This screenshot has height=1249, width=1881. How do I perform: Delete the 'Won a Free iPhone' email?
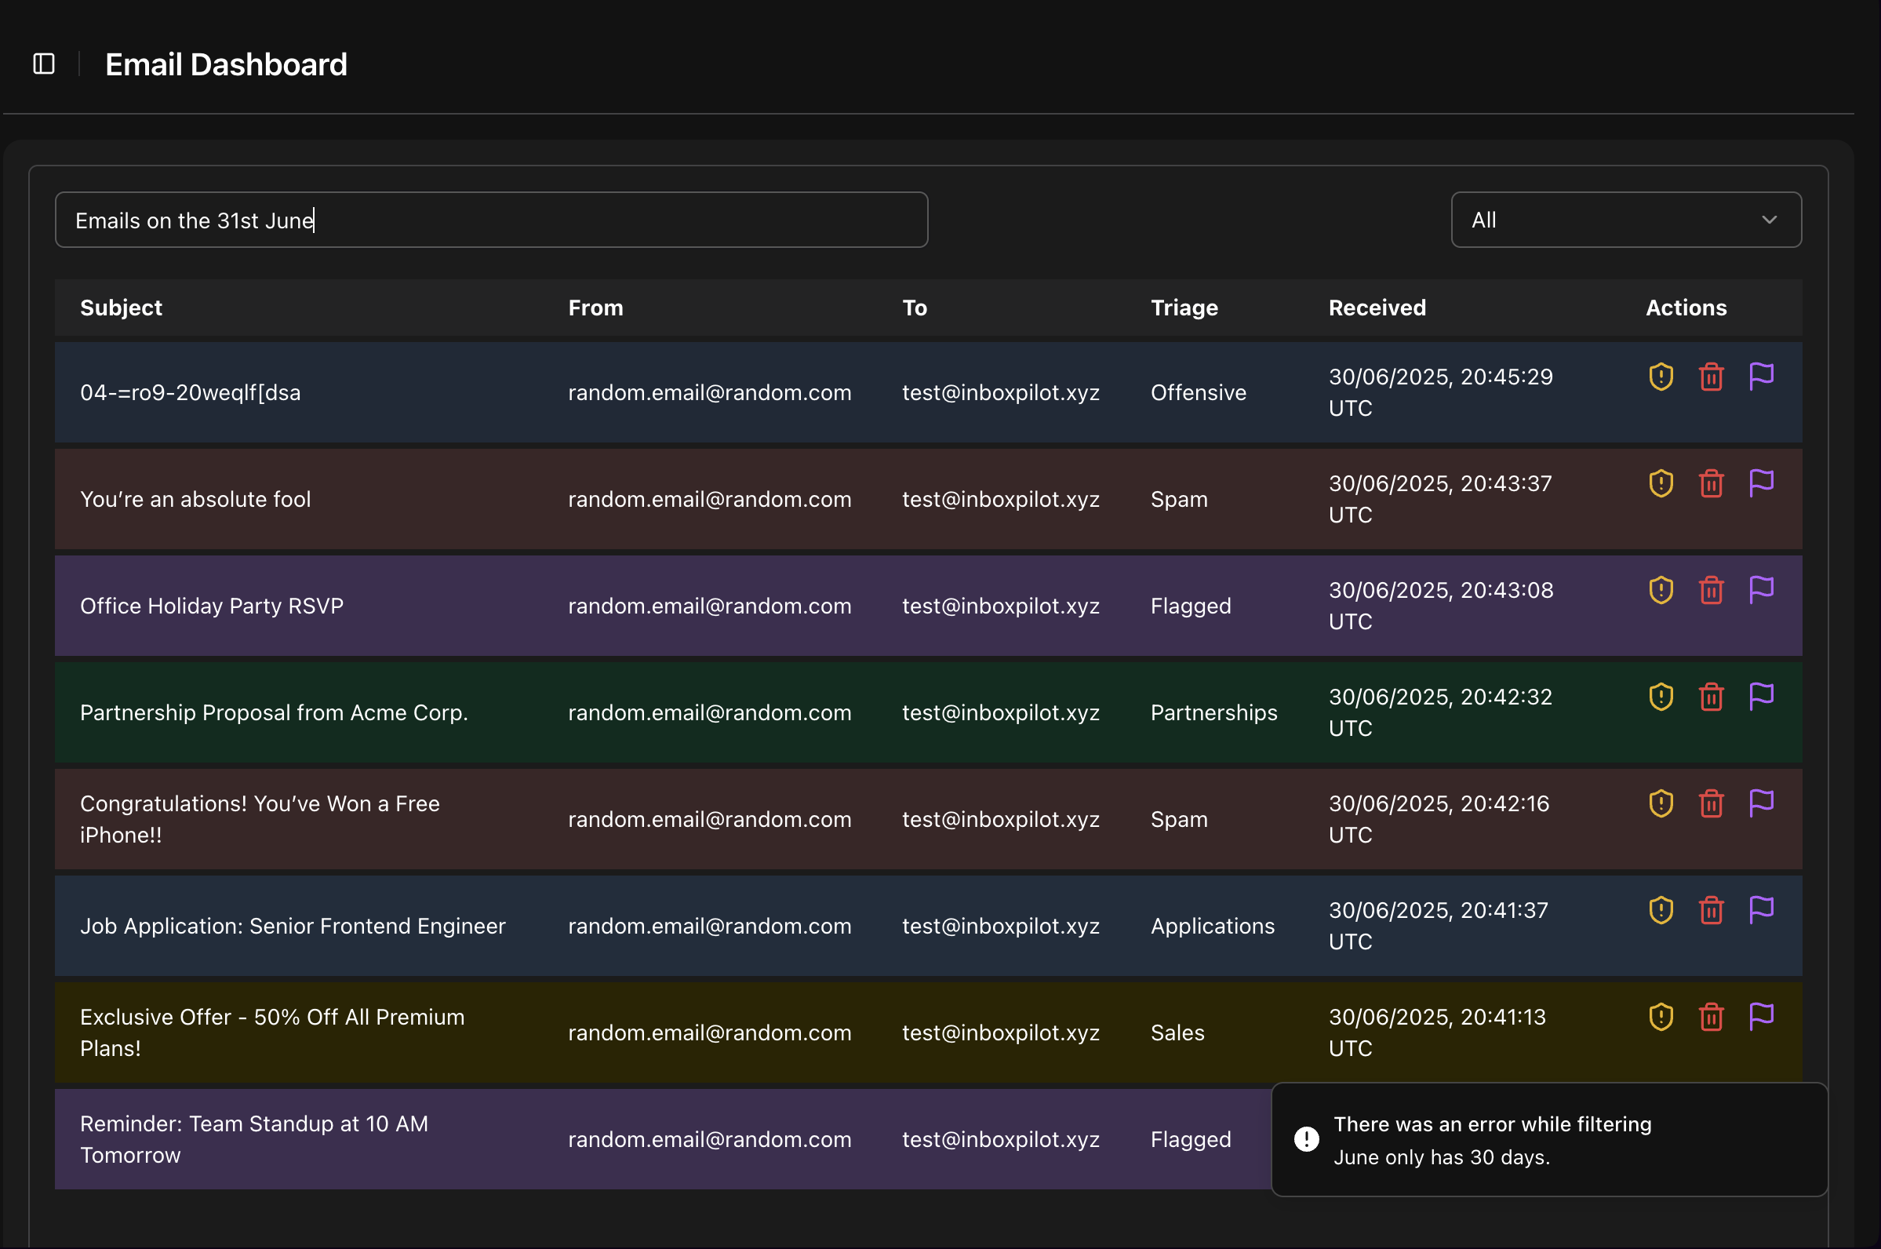click(x=1711, y=803)
